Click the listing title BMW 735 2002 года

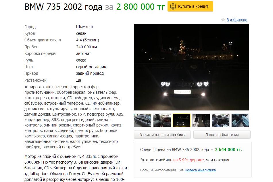click(63, 7)
